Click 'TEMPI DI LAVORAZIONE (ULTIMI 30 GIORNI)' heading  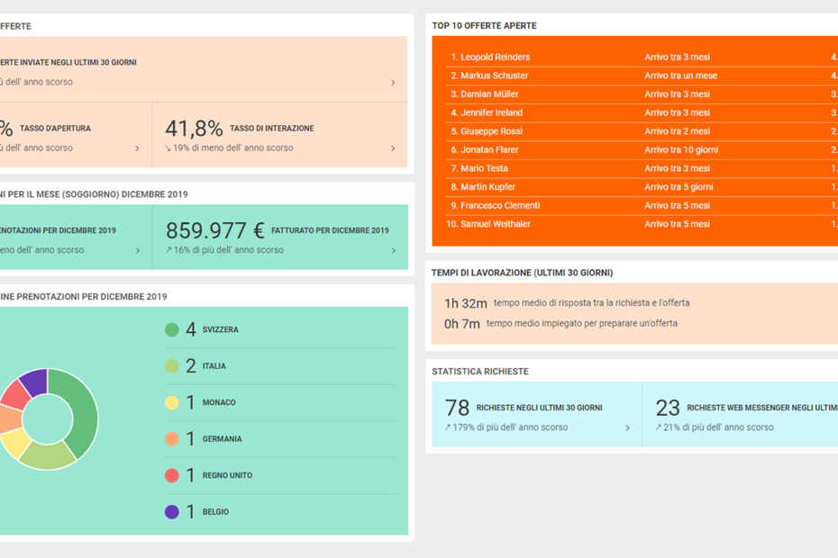pyautogui.click(x=522, y=273)
